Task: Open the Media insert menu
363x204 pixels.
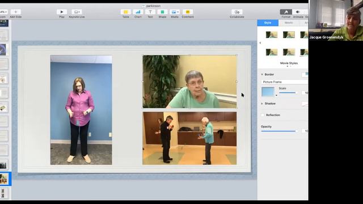Action: point(174,12)
